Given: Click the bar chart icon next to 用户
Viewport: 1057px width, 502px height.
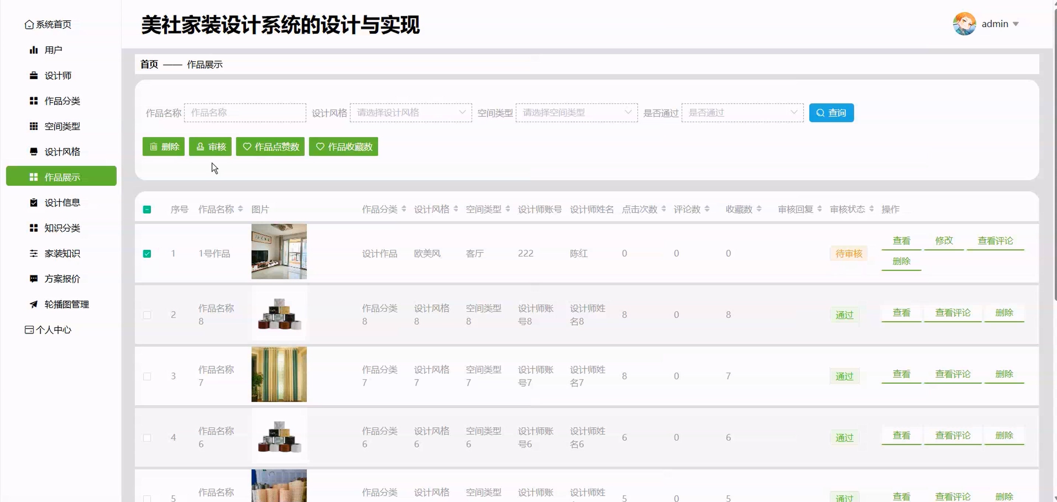Looking at the screenshot, I should (x=34, y=50).
